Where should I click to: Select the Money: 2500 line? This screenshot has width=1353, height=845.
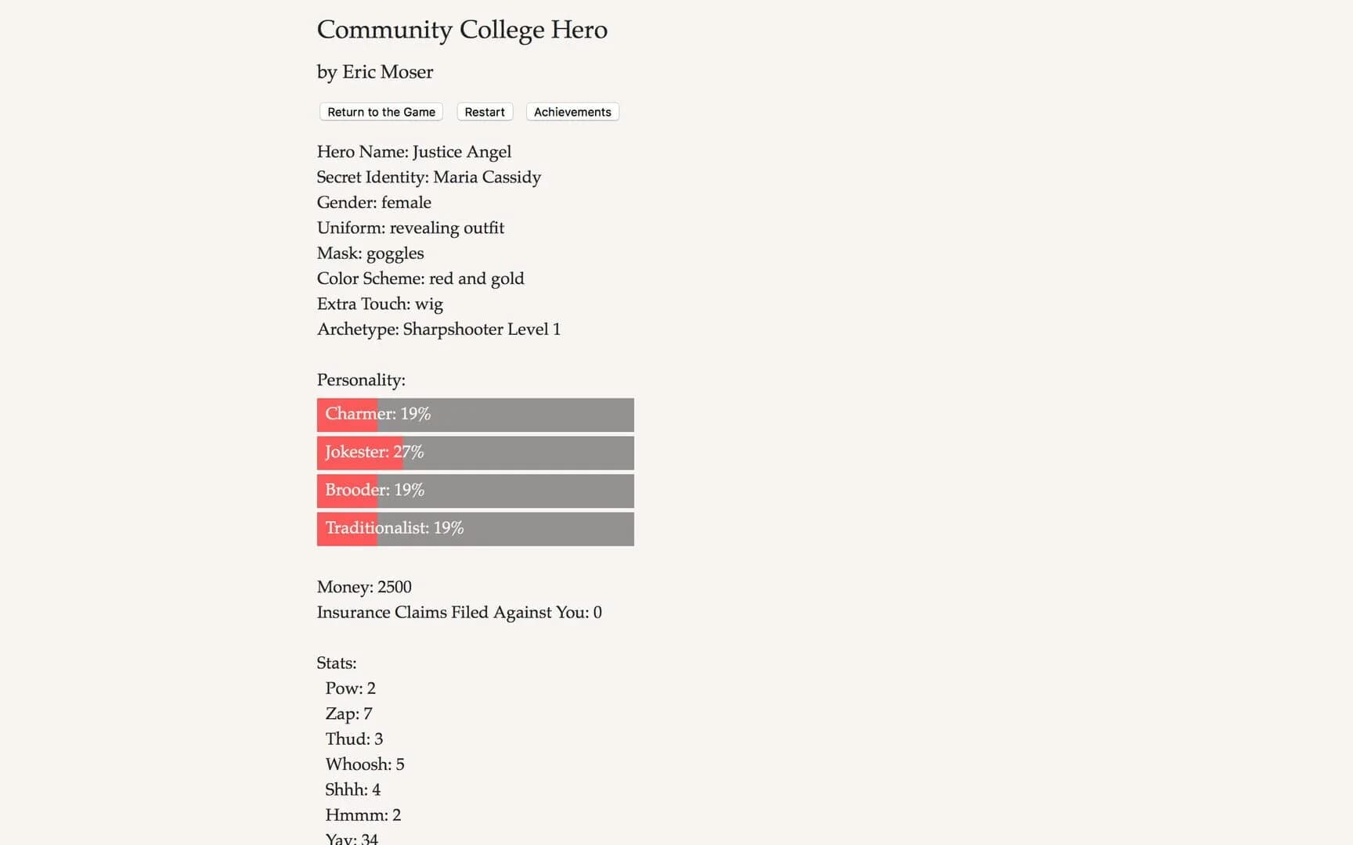363,587
